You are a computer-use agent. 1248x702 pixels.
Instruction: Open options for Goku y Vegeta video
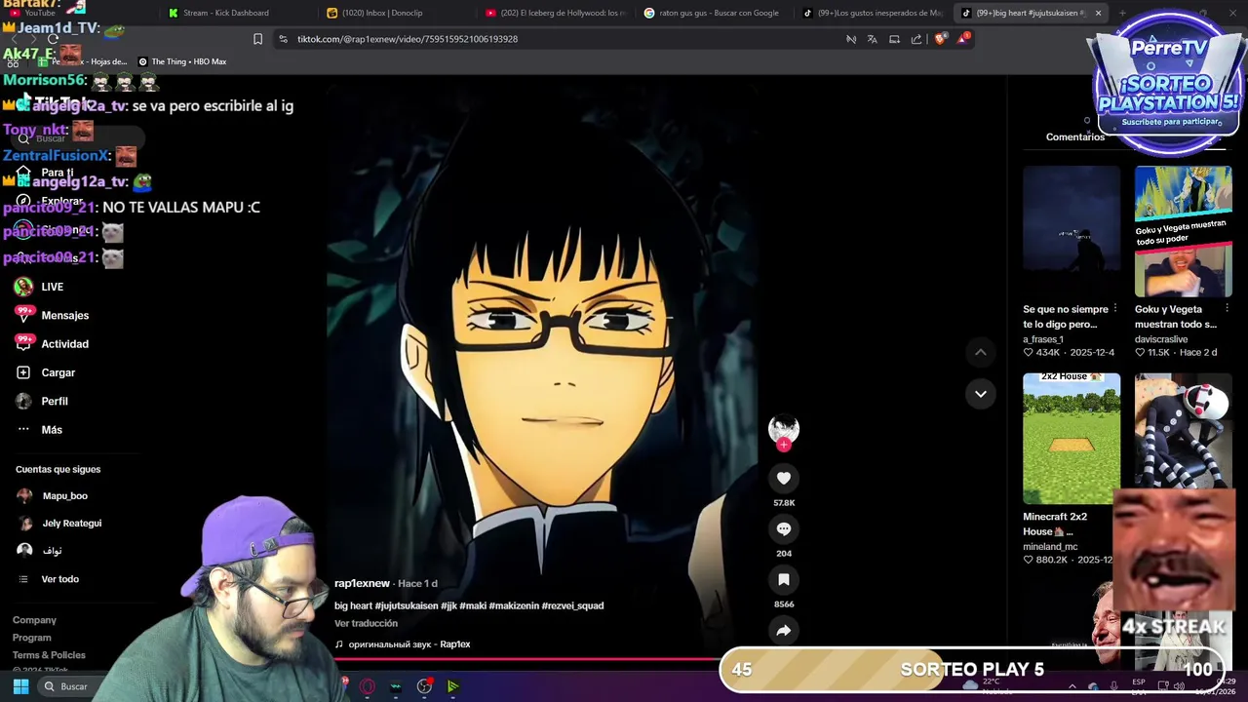[1227, 309]
